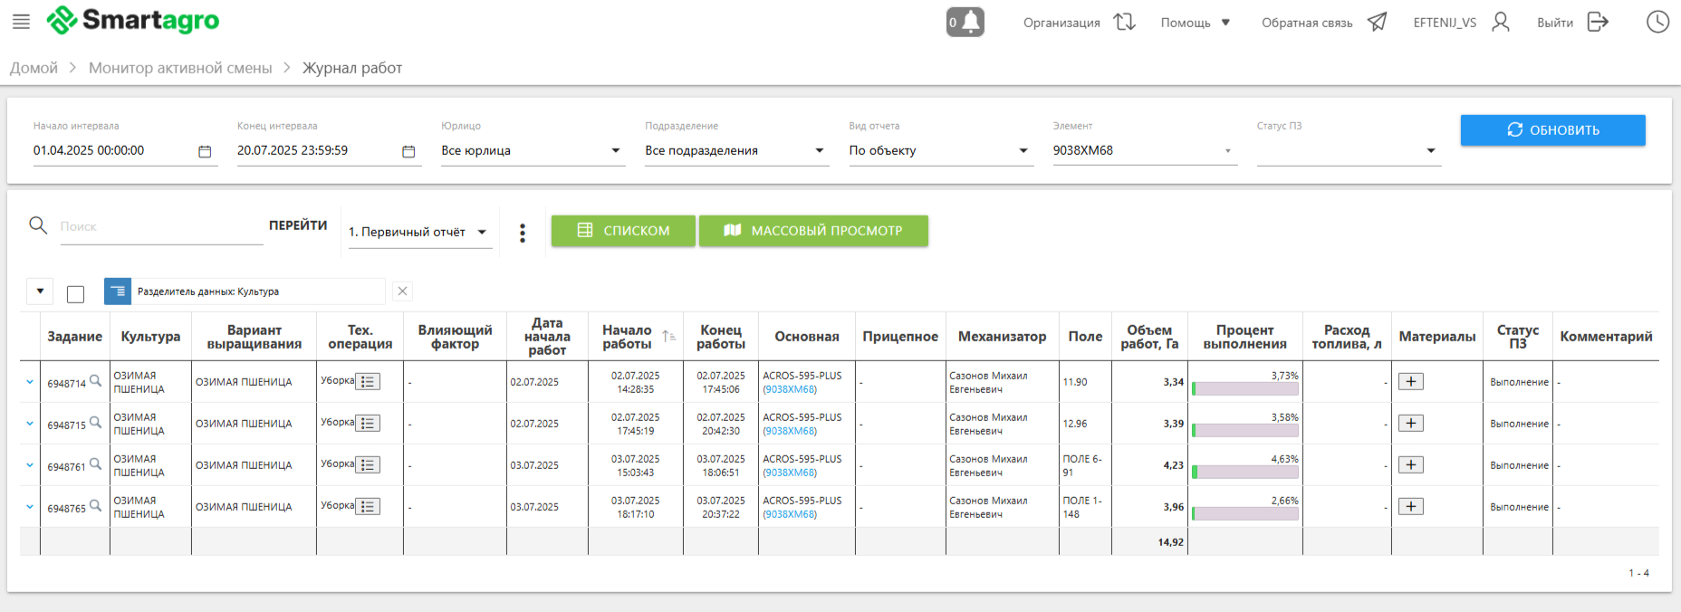Click the magnifier next to task 6948714
This screenshot has height=612, width=1681.
95,380
